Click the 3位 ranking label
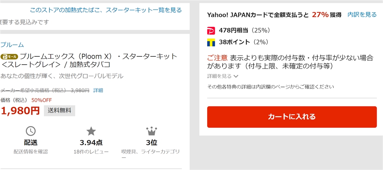The height and width of the screenshot is (170, 383). coord(151,142)
